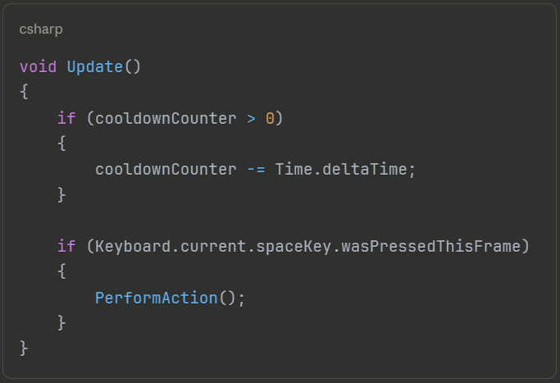This screenshot has width=560, height=383.
Task: Click the orange number 0
Action: 270,118
